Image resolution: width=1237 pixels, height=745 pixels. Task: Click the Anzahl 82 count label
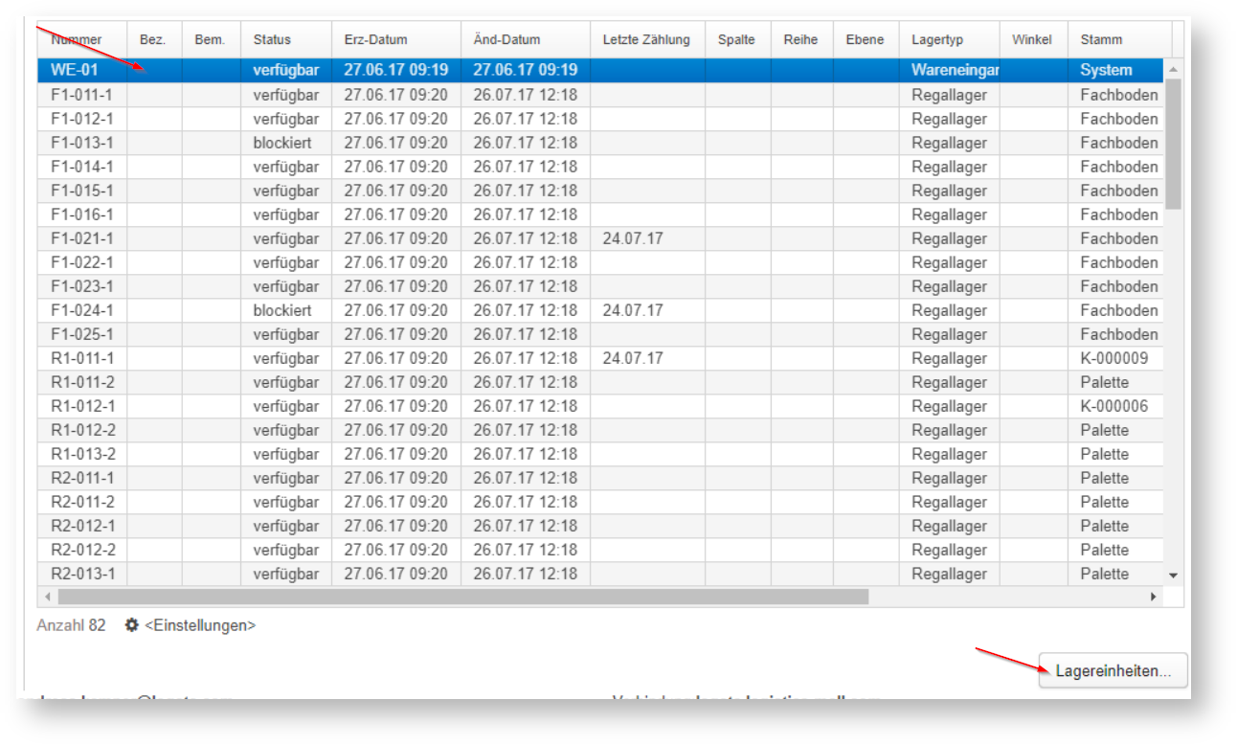[71, 625]
